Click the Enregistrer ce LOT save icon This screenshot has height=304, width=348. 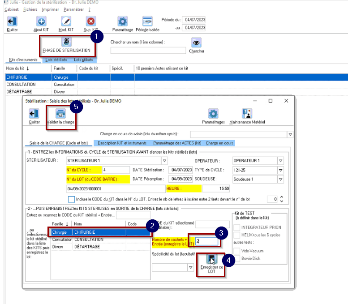pyautogui.click(x=211, y=259)
